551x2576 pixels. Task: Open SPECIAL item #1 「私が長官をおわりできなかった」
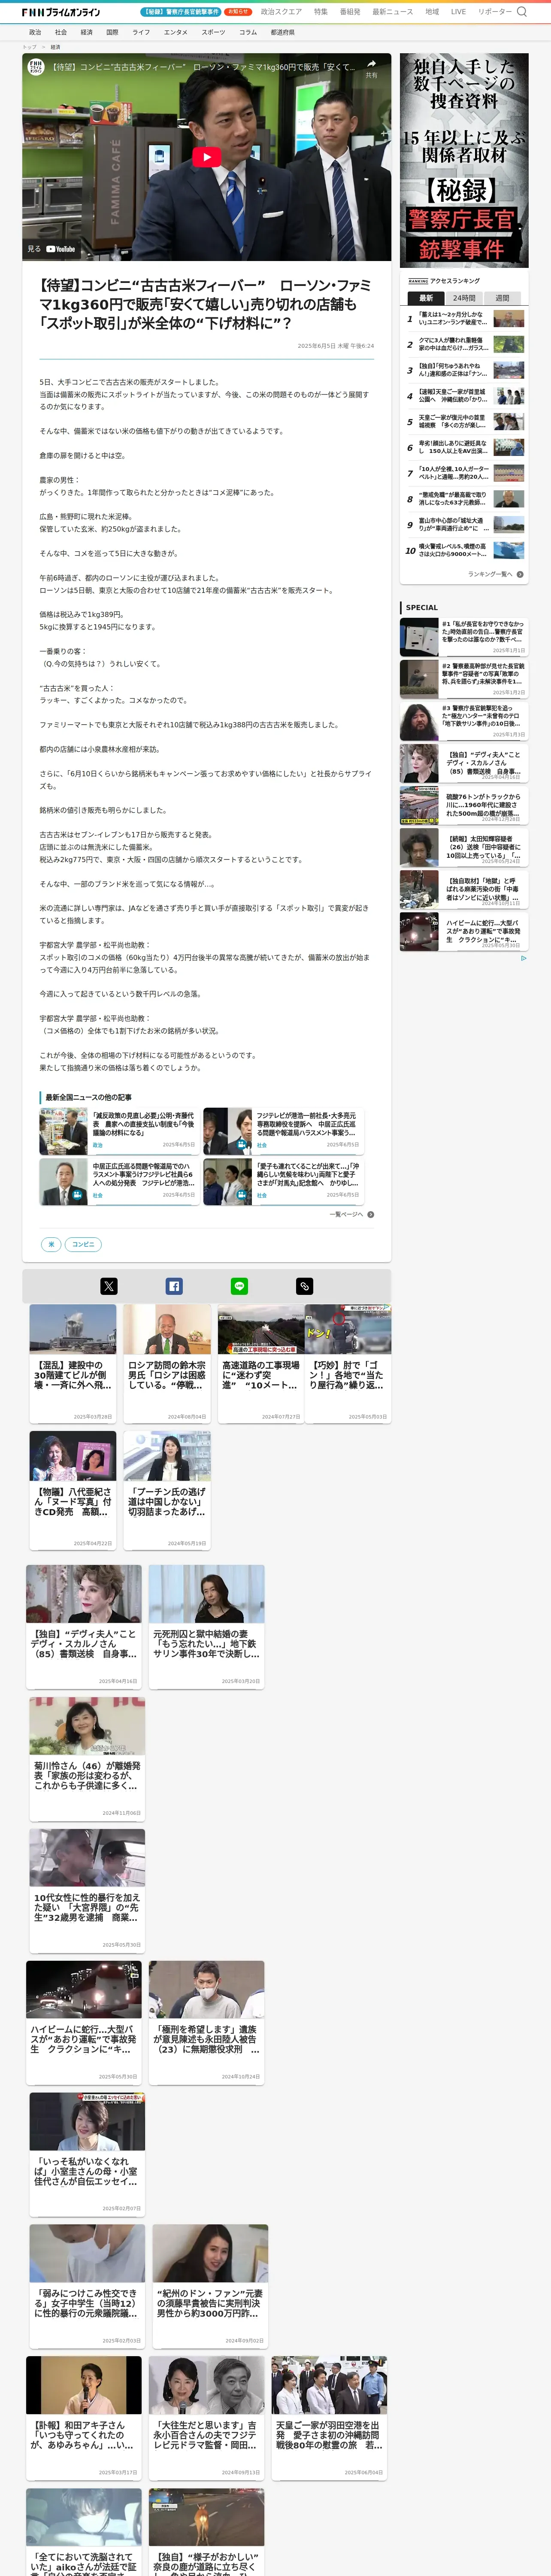pyautogui.click(x=464, y=637)
